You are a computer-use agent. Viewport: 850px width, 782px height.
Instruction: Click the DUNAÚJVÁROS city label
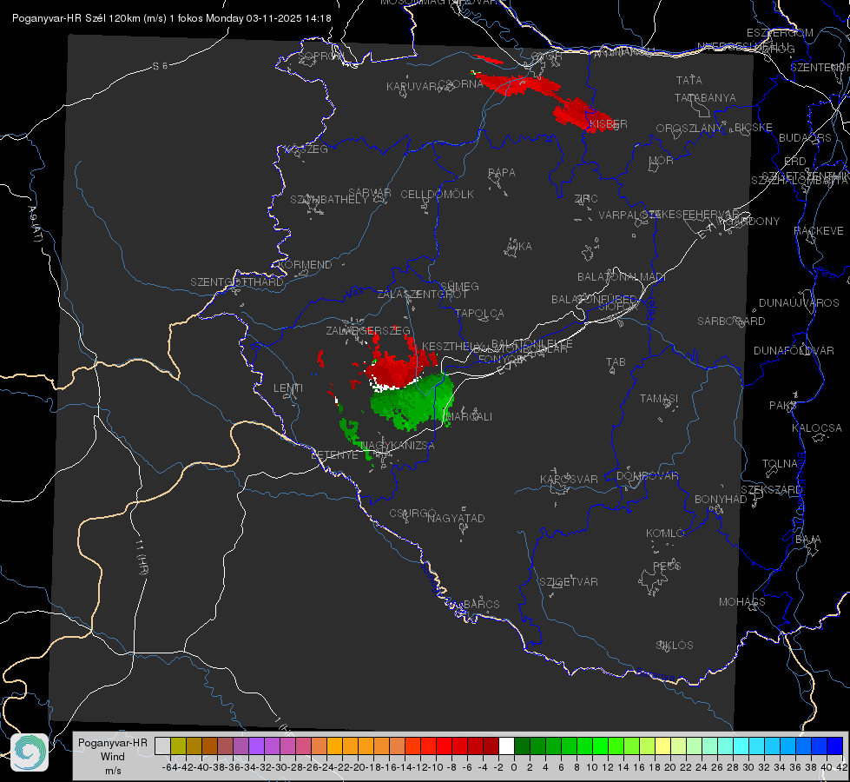[799, 303]
